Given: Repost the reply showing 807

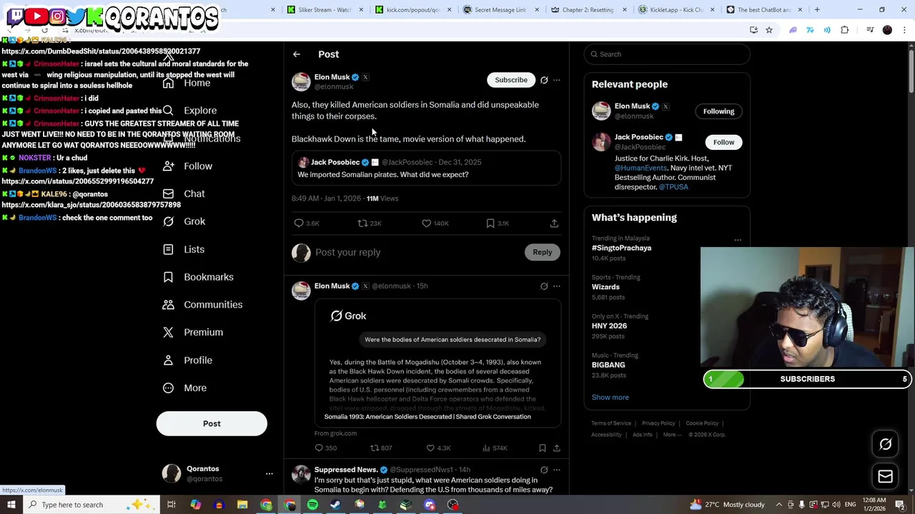Looking at the screenshot, I should [374, 448].
